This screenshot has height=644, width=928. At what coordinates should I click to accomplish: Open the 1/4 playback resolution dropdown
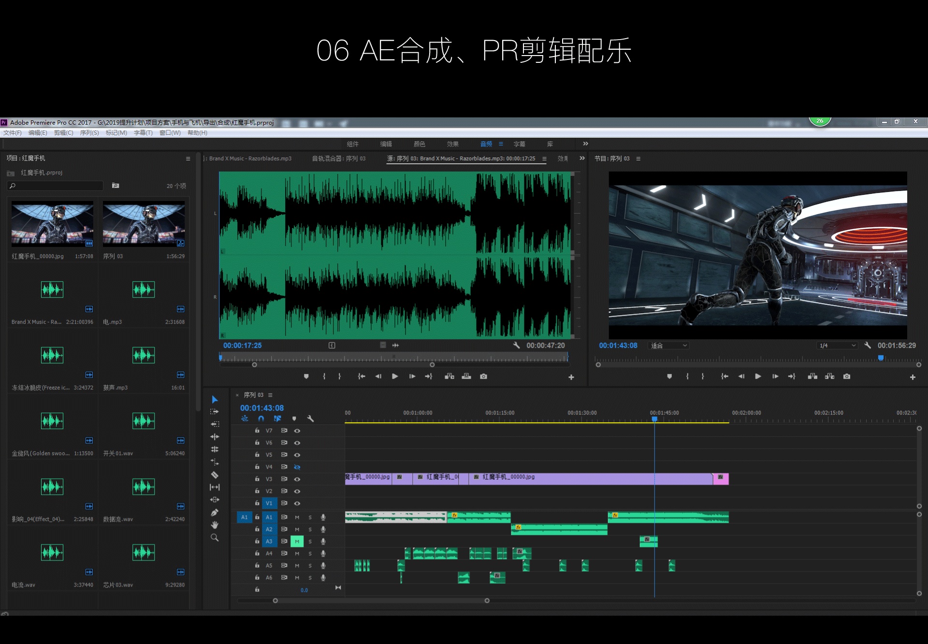(837, 345)
